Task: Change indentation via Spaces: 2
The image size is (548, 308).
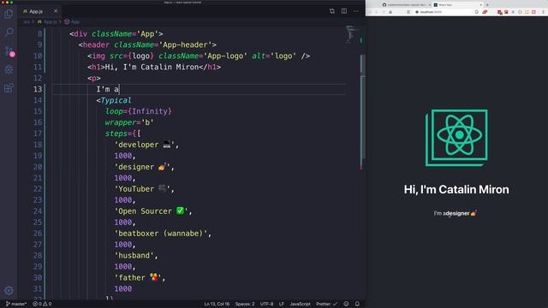Action: point(245,304)
